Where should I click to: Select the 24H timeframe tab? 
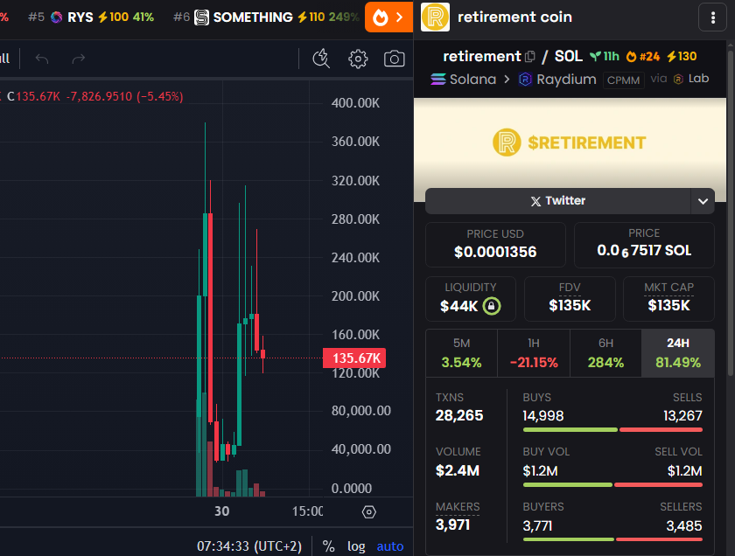pos(678,353)
